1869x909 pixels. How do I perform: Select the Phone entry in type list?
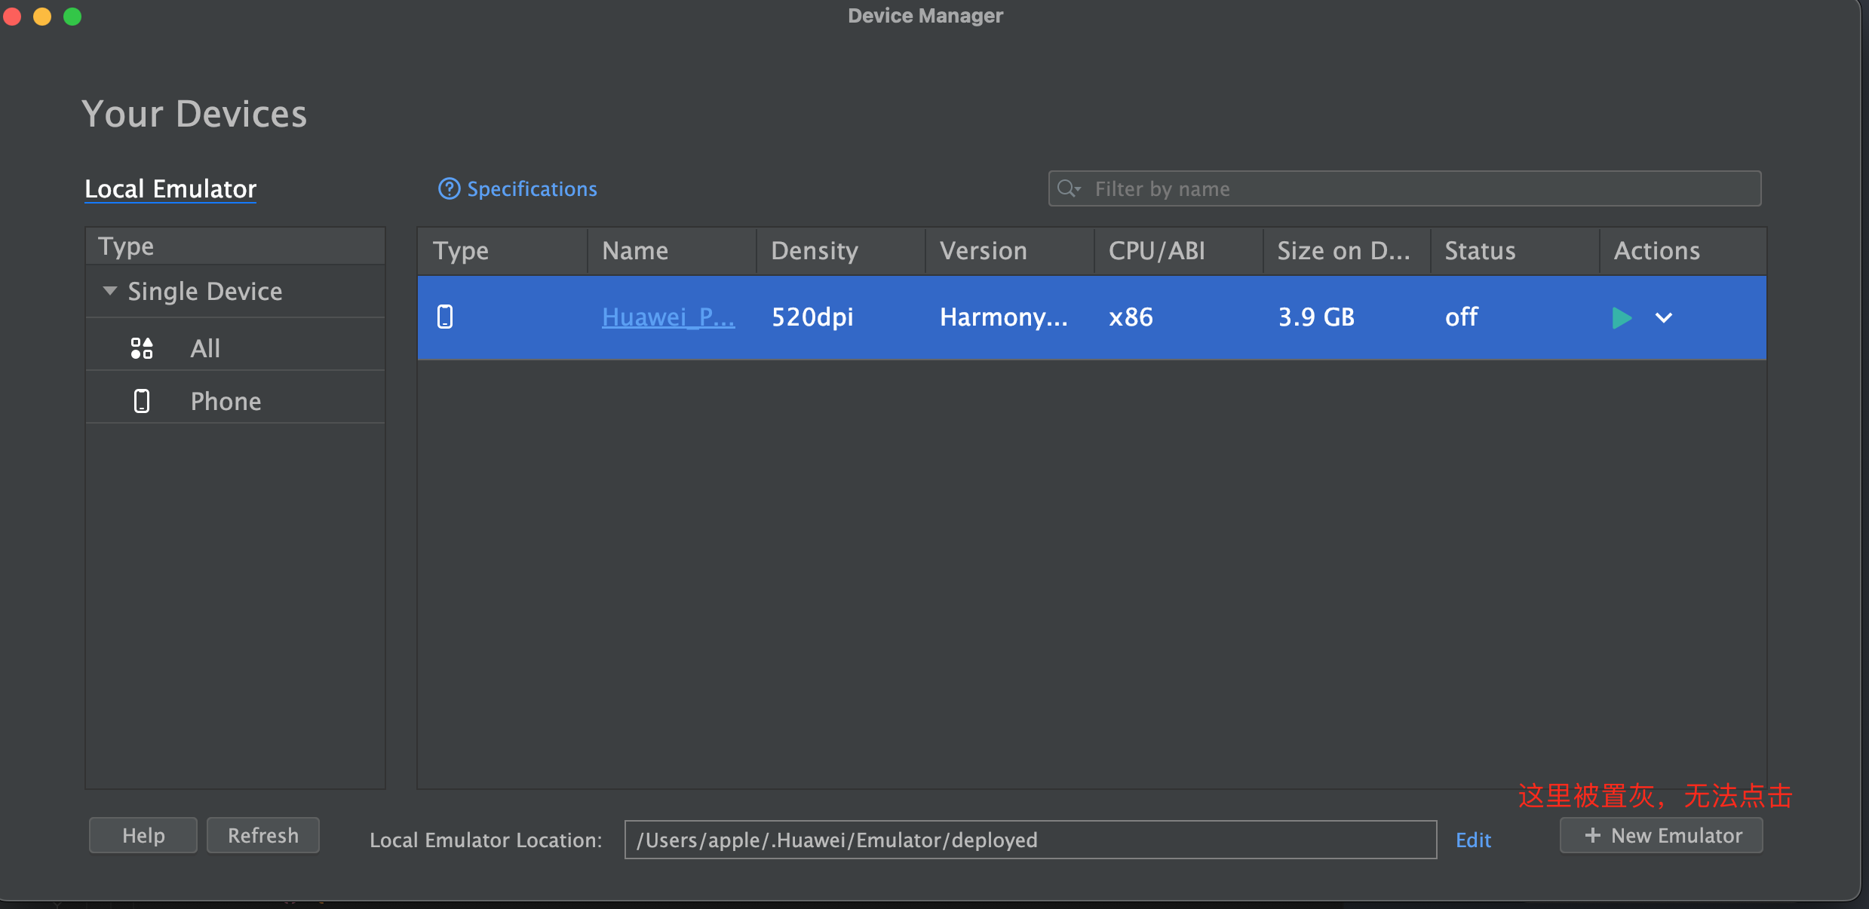tap(226, 401)
